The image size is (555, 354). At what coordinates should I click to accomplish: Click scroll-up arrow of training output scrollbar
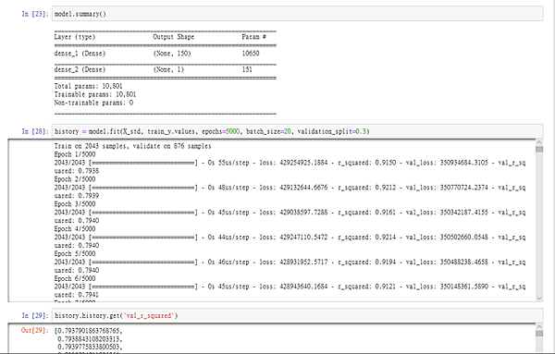[x=539, y=141]
